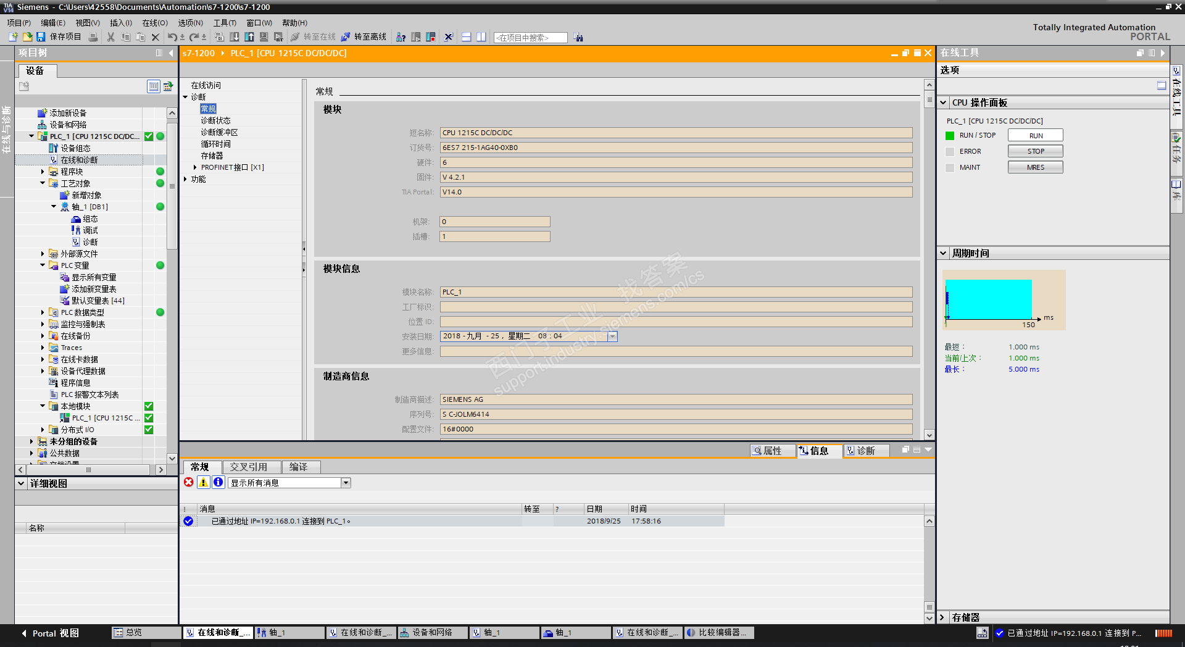
Task: Toggle the warnings filter icon
Action: click(x=203, y=482)
